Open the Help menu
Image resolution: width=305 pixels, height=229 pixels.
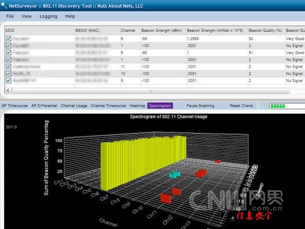click(x=70, y=16)
